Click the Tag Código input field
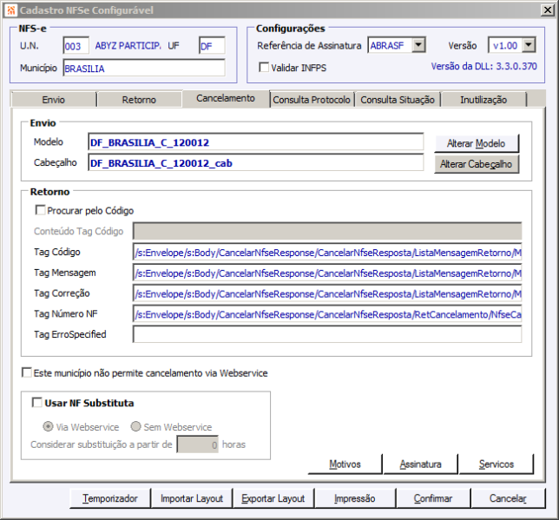 pyautogui.click(x=327, y=253)
